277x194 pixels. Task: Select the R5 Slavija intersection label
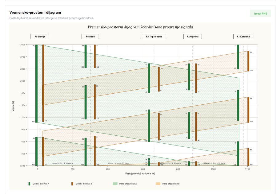click(x=40, y=37)
